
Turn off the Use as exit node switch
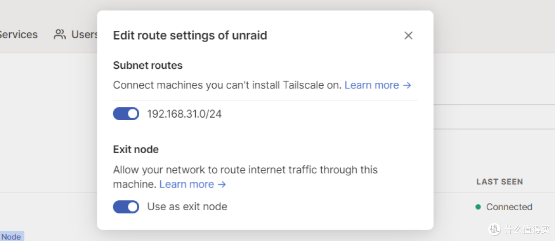(126, 207)
